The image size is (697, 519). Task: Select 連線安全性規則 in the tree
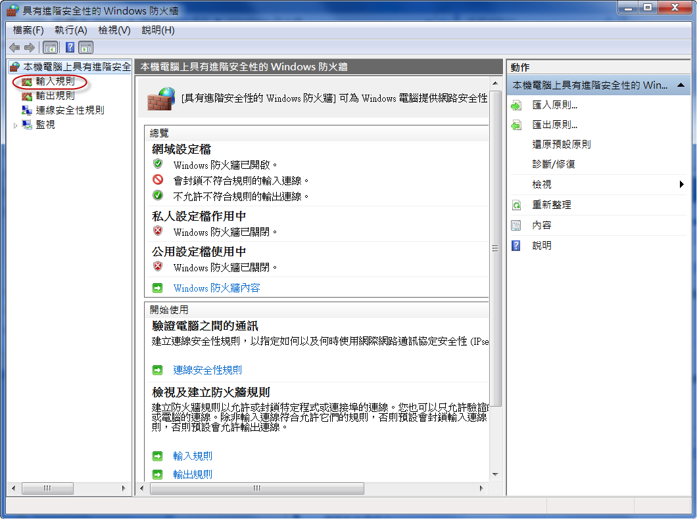tap(70, 110)
